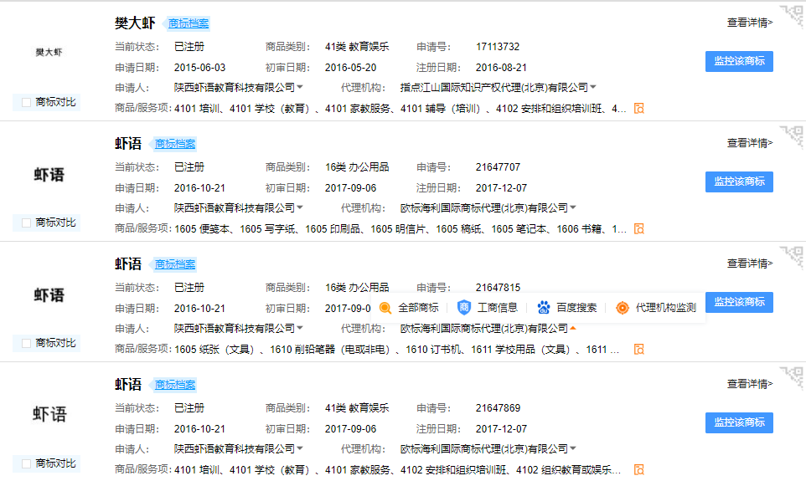The height and width of the screenshot is (481, 806).
Task: Open goods details icon for 樊大虾 row
Action: pos(639,108)
